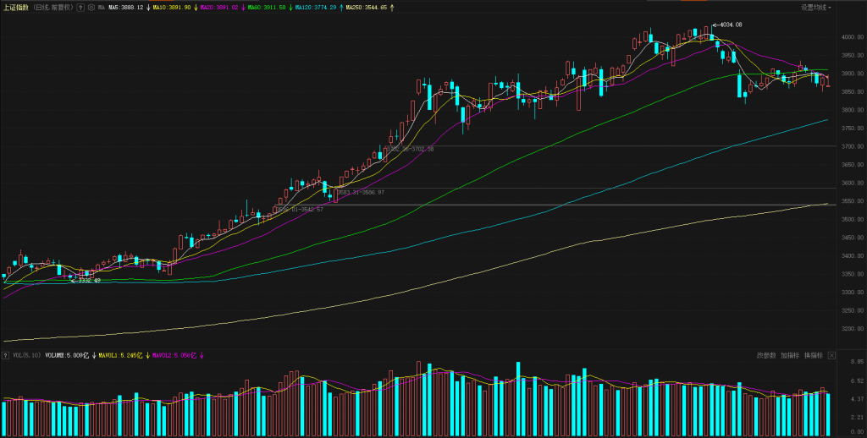The image size is (867, 438).
Task: Open the MA settings gear icon
Action: pyautogui.click(x=91, y=7)
